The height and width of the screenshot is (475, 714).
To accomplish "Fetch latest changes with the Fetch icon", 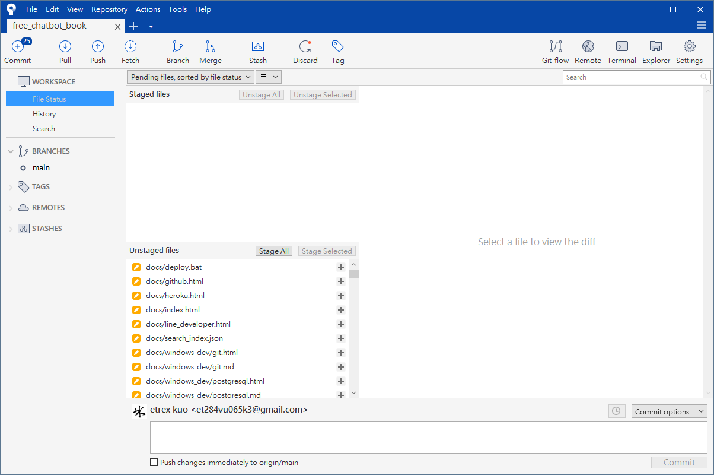I will pos(130,52).
